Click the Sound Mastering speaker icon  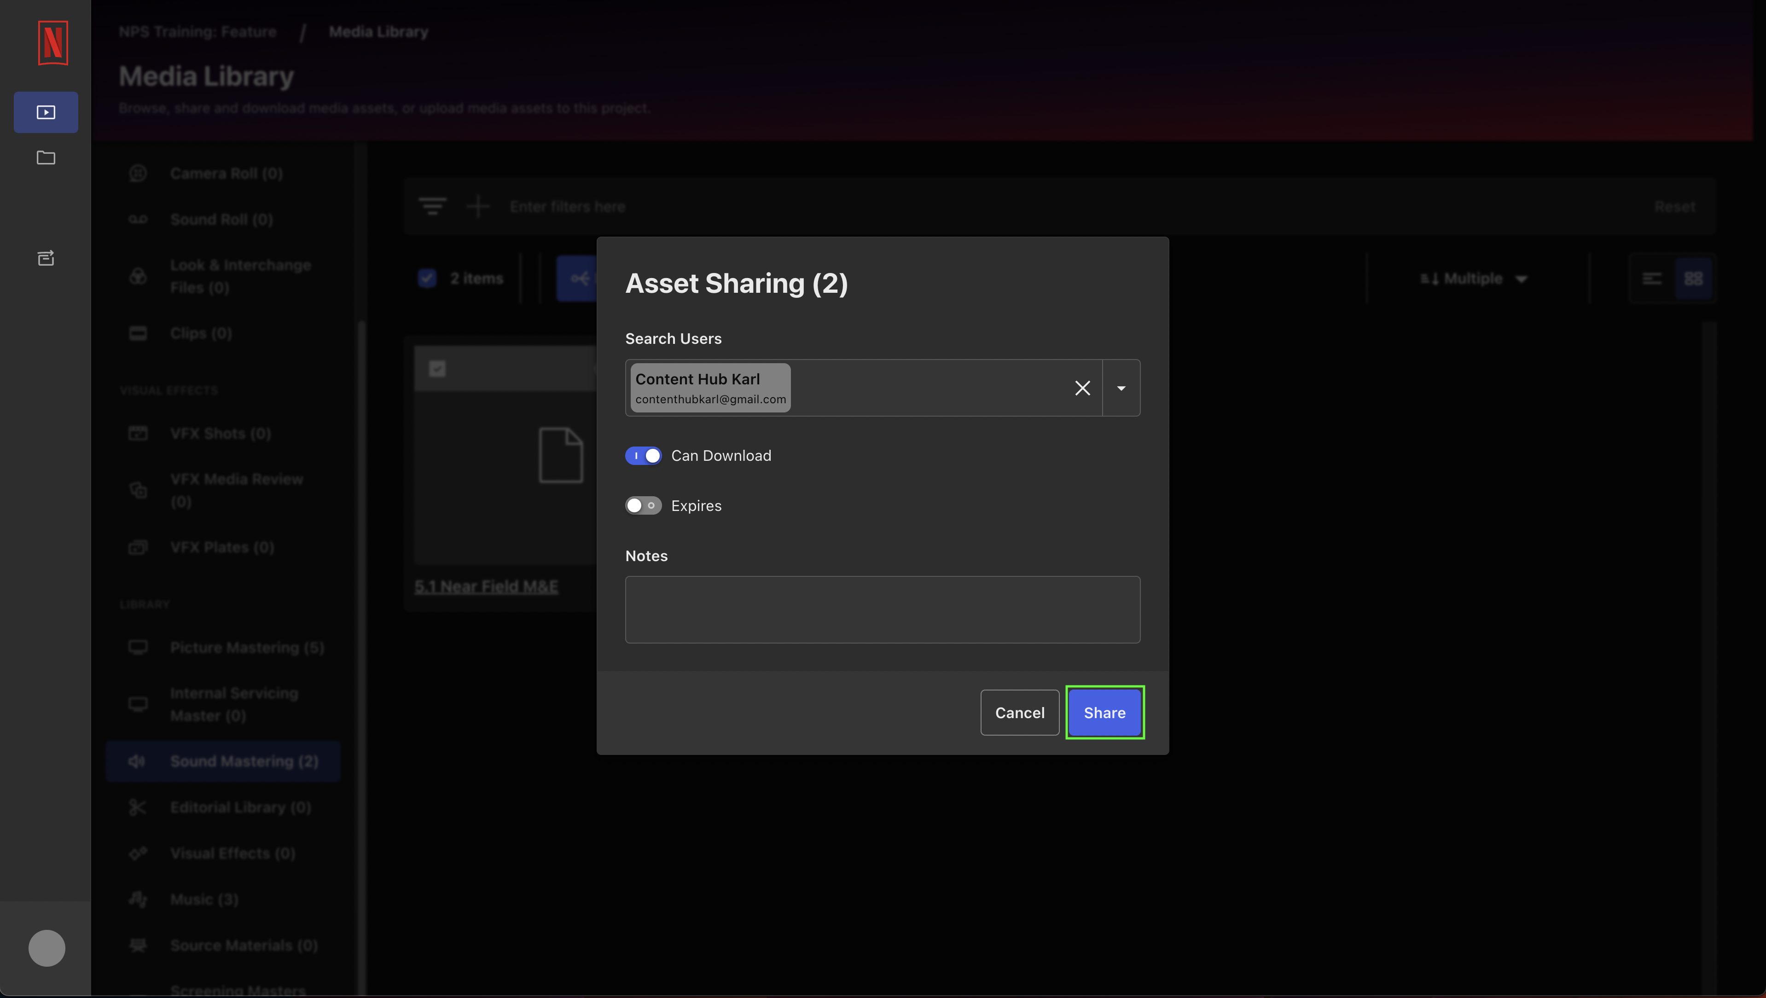(137, 761)
